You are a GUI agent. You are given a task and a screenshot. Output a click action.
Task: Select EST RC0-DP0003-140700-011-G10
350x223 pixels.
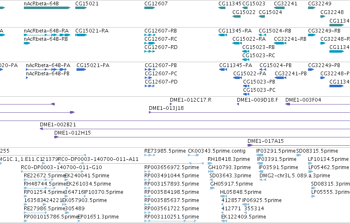click(52, 172)
